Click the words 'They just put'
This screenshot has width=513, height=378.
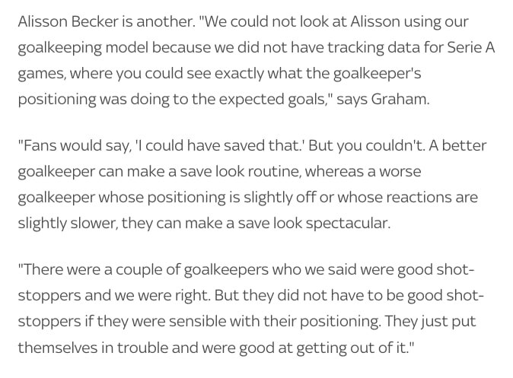coord(430,322)
